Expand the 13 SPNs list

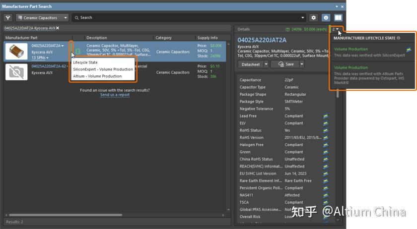tap(40, 57)
